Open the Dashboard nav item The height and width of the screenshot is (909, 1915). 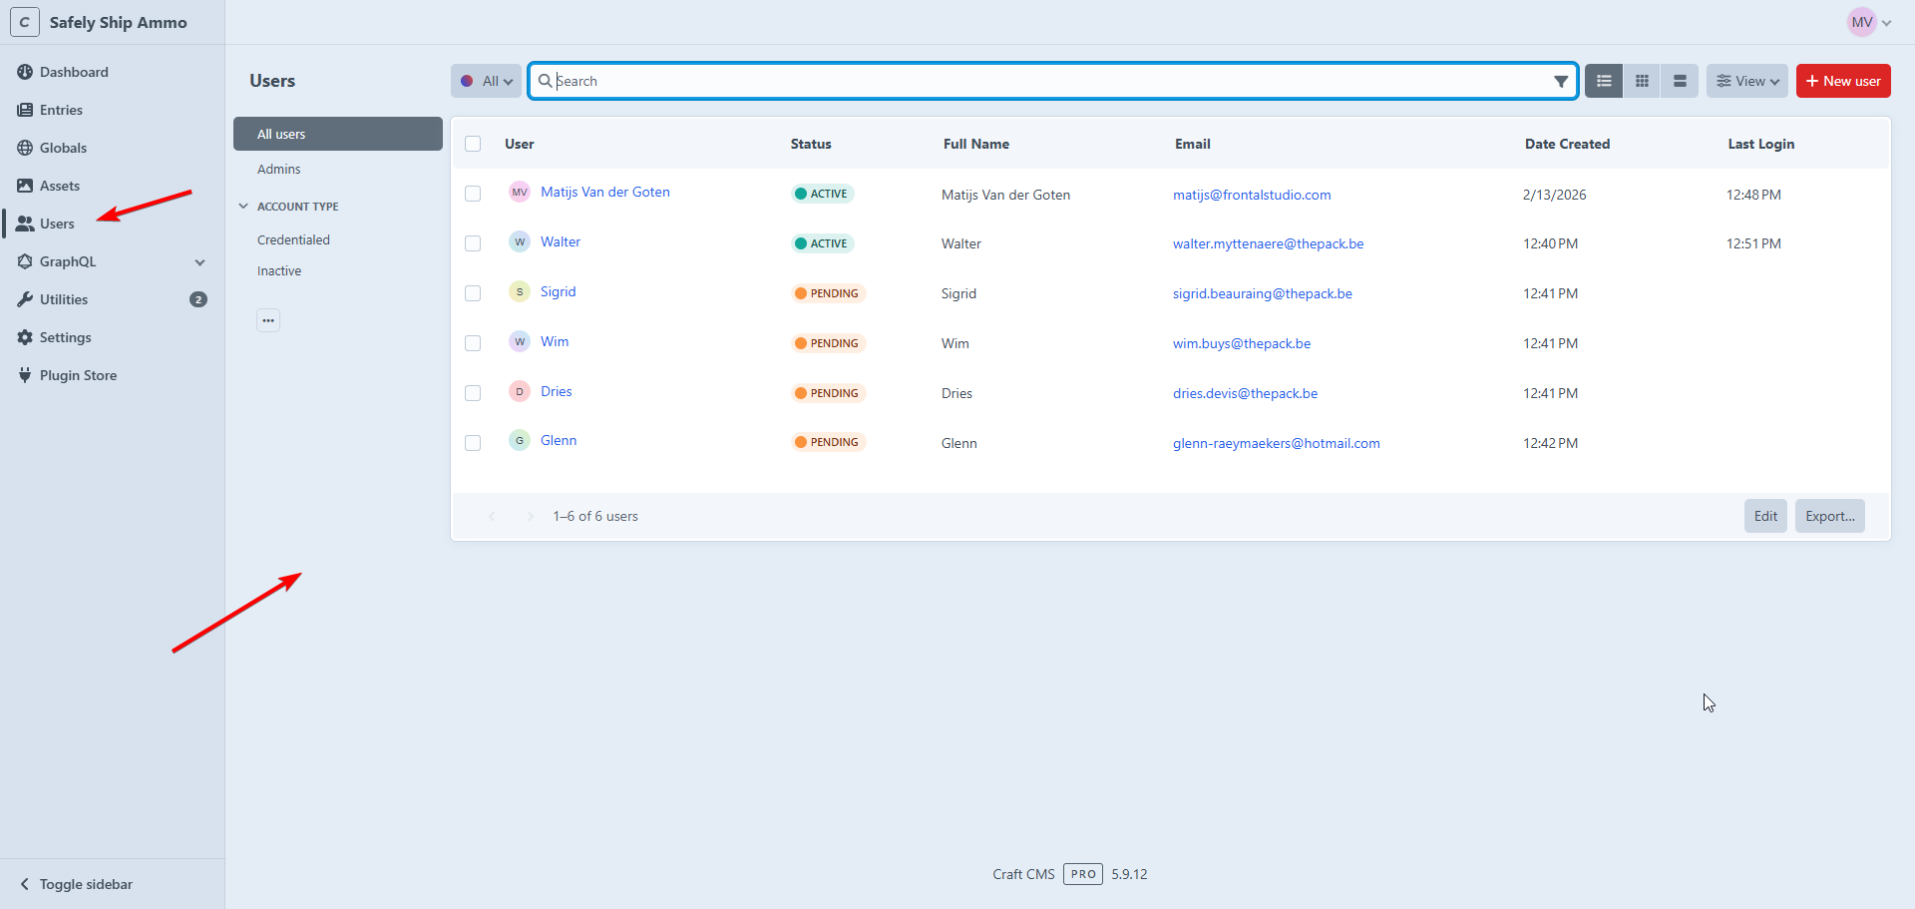pos(62,72)
